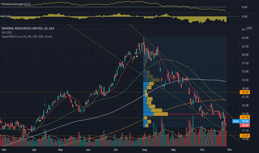Screen dimensions: 259x153
Task: Click the red point-of-control line at 42.50
Action: point(197,114)
